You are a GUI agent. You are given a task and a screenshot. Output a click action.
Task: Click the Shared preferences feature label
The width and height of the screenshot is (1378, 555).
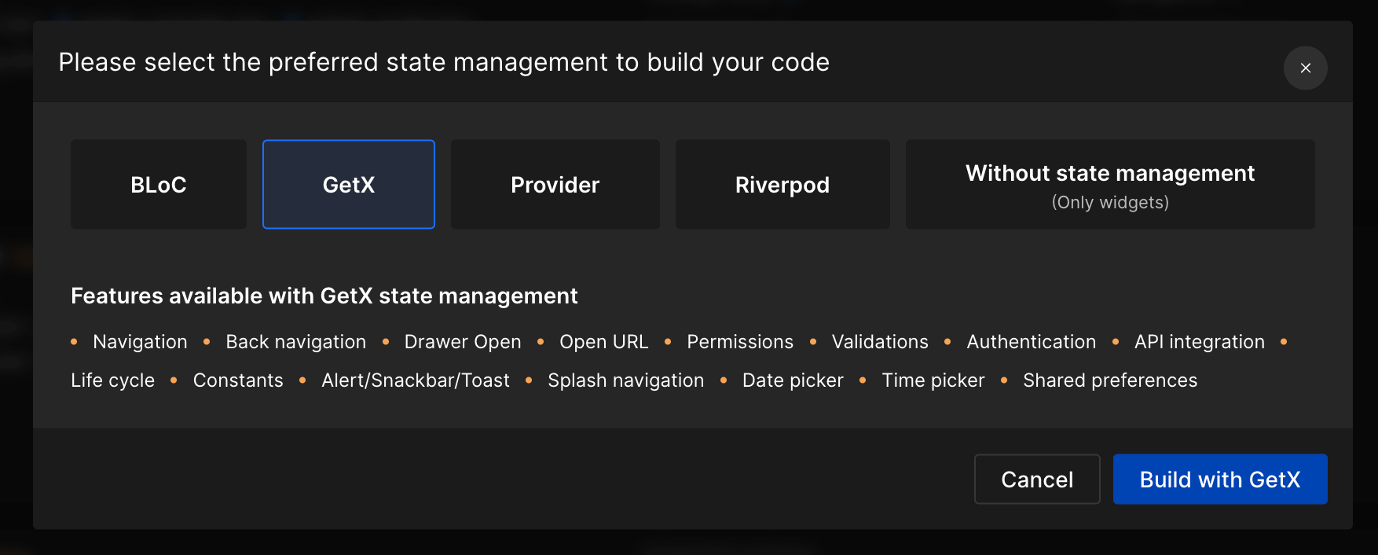pyautogui.click(x=1109, y=380)
